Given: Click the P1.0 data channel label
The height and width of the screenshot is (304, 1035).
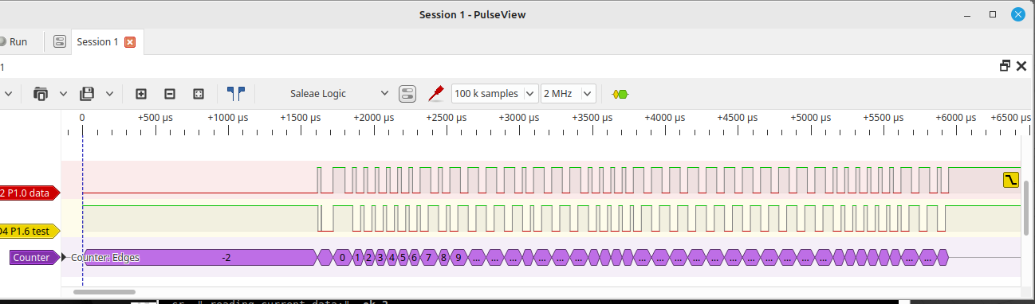Looking at the screenshot, I should (30, 193).
